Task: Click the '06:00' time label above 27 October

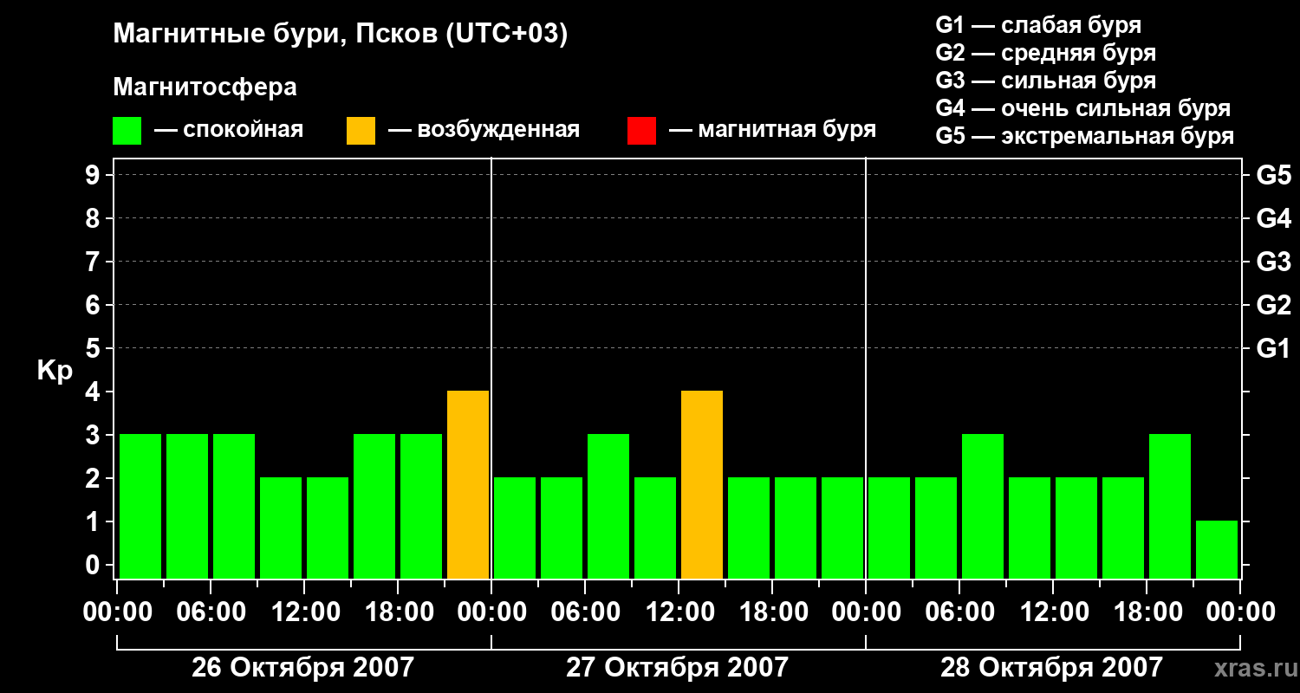Action: coord(585,612)
